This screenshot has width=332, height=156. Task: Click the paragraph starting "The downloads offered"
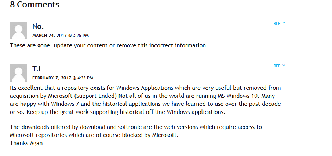(x=136, y=131)
